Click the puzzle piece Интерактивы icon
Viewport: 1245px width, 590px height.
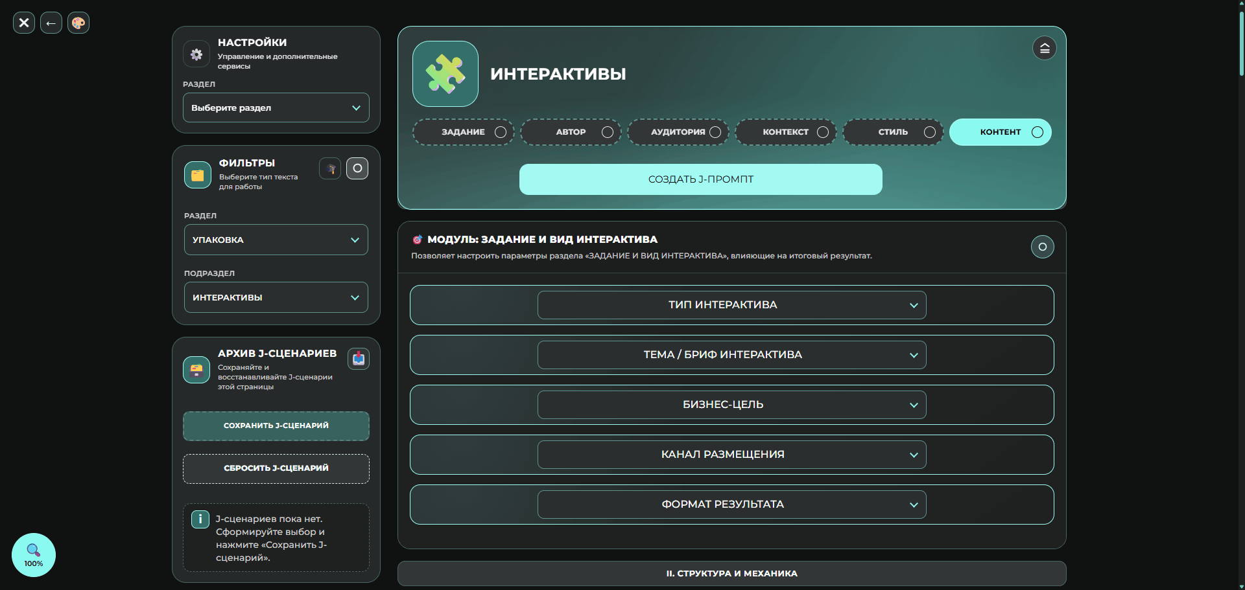point(445,74)
